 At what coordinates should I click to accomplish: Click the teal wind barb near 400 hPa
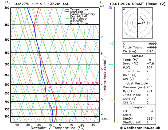(113, 42)
